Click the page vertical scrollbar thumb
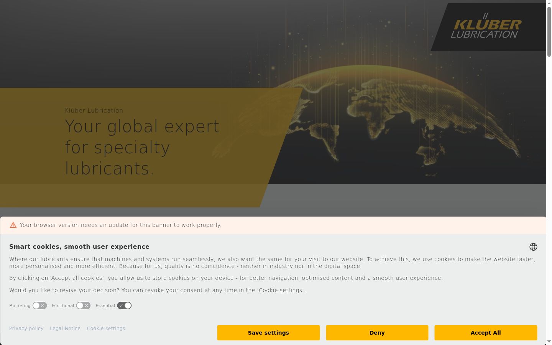Screen dimensions: 552x345 (549, 31)
